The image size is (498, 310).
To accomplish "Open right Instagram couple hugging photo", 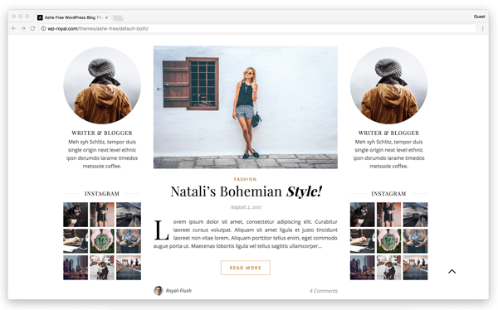I will pos(388,268).
